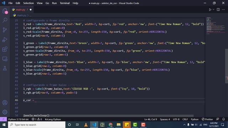Click s_green=Scale code line
This screenshot has height=128, width=228.
click(x=98, y=51)
